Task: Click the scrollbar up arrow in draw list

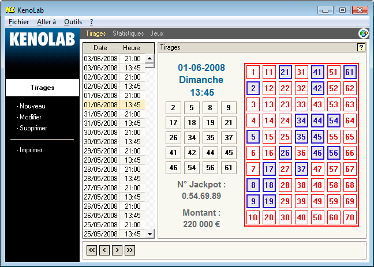Action: (150, 58)
